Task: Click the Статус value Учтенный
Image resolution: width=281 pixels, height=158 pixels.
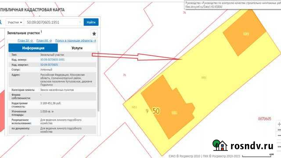Action: [46, 69]
